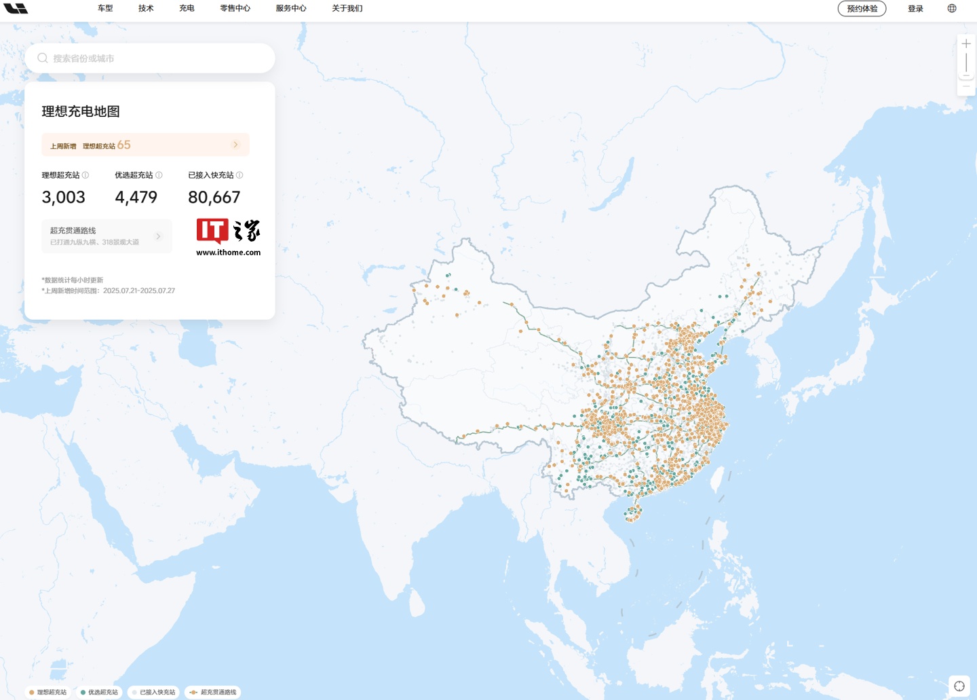Toggle 优选超充站 legend filter
Image resolution: width=977 pixels, height=700 pixels.
[x=99, y=692]
